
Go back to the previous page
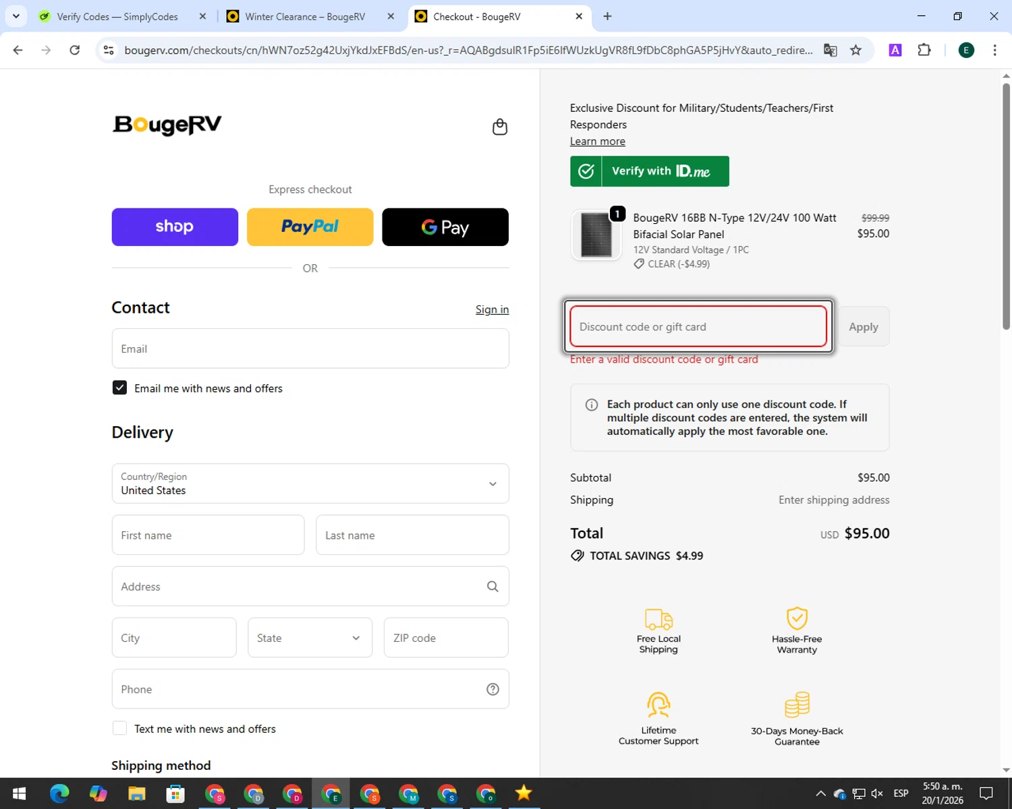click(x=18, y=50)
